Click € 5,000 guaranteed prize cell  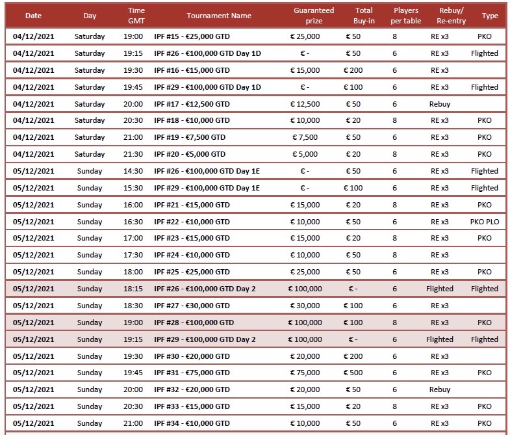305,154
